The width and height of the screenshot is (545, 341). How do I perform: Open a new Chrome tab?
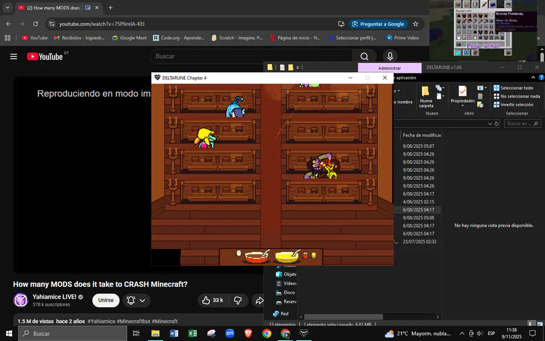coord(110,8)
